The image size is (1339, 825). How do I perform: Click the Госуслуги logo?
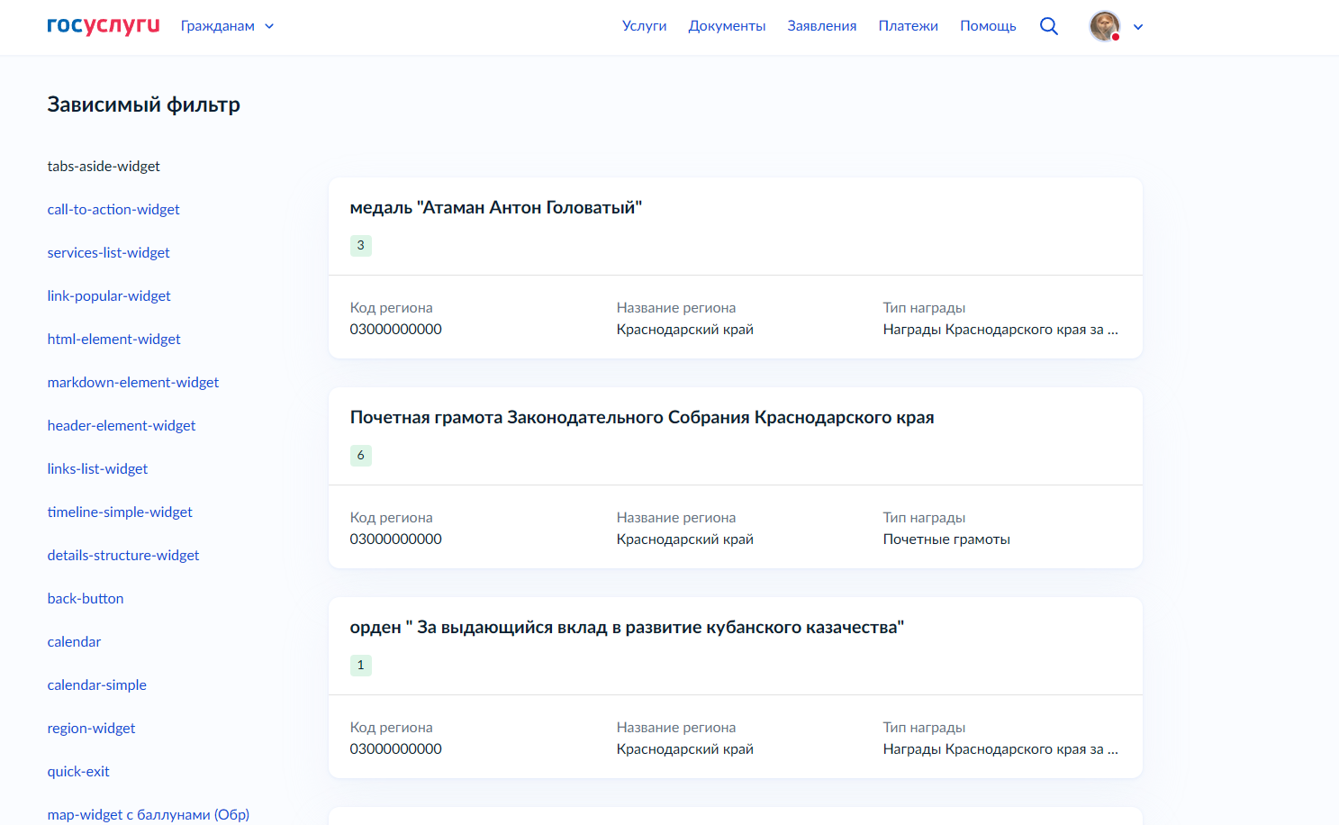[103, 26]
